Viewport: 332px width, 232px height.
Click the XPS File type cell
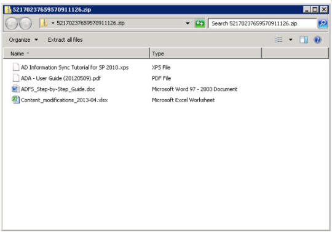[161, 67]
